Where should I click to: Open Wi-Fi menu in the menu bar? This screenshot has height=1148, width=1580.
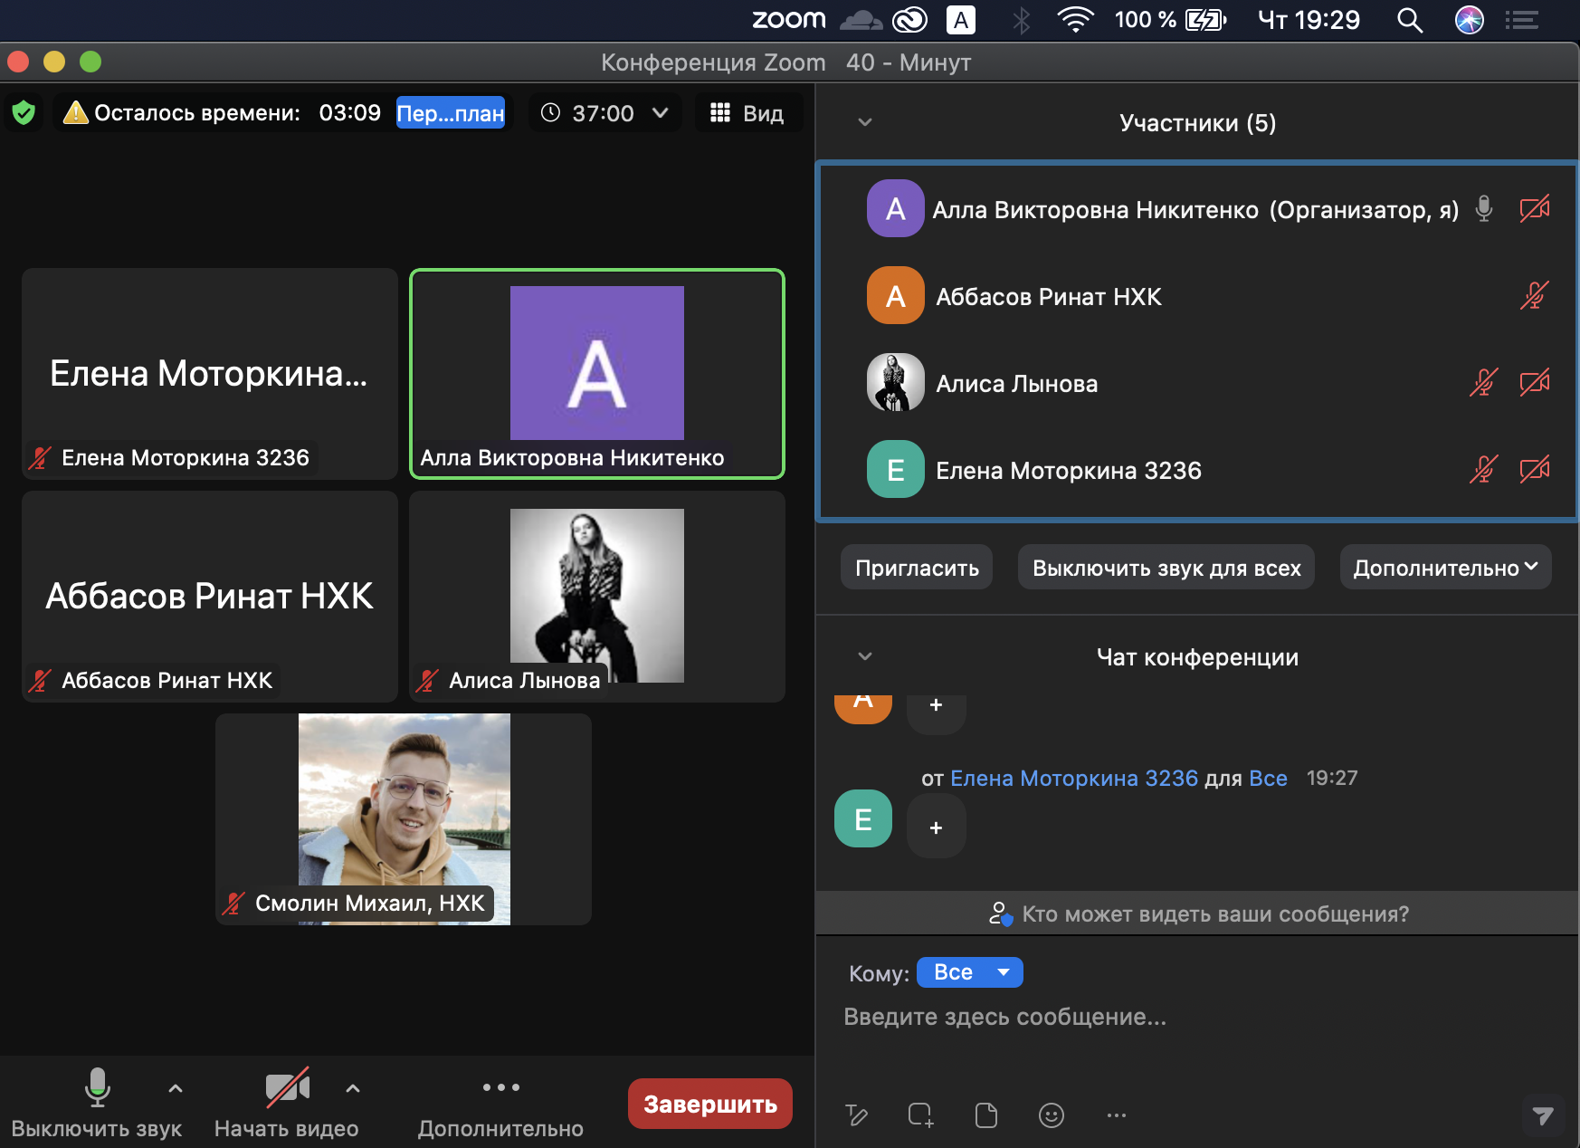pyautogui.click(x=1075, y=19)
